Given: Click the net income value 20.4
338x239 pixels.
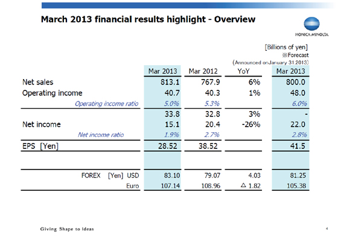Looking at the screenshot, I should (212, 124).
